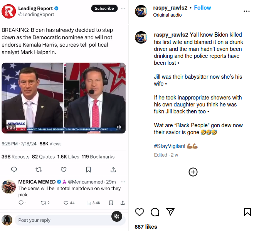254x231 pixels.
Task: Like the Instagram post with the heart
Action: click(140, 212)
